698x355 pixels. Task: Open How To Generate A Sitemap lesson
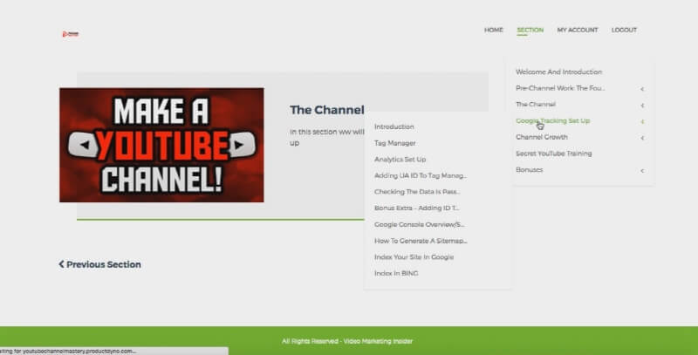coord(421,241)
